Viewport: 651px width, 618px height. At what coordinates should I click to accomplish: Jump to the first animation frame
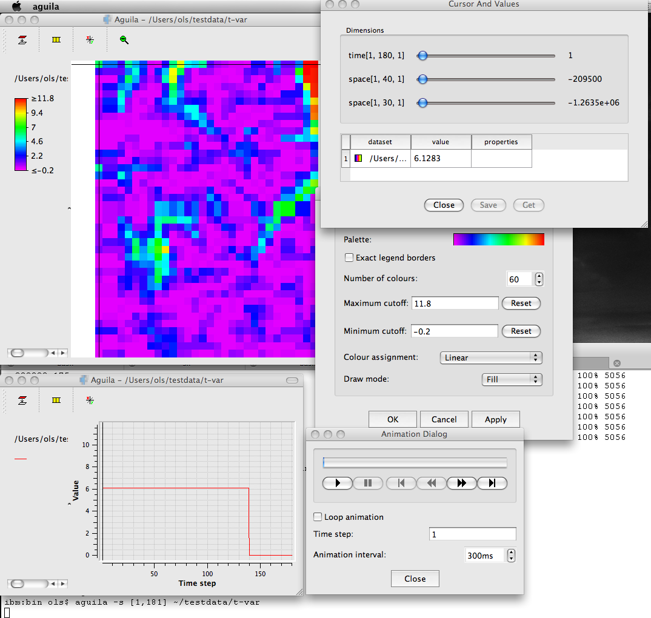pyautogui.click(x=401, y=483)
